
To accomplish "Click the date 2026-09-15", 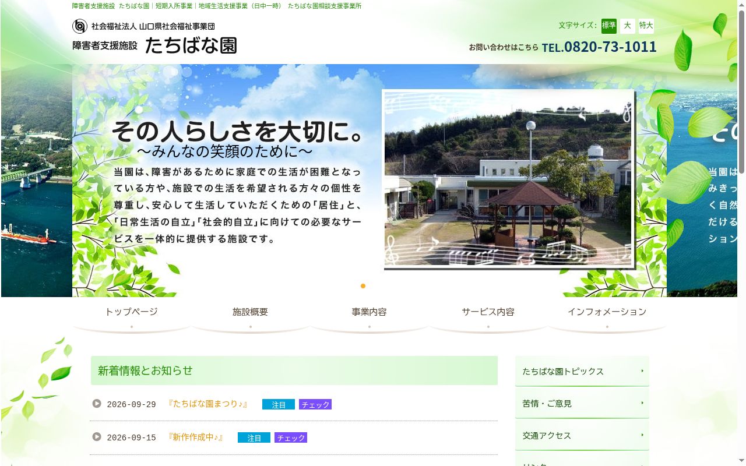I will click(132, 437).
